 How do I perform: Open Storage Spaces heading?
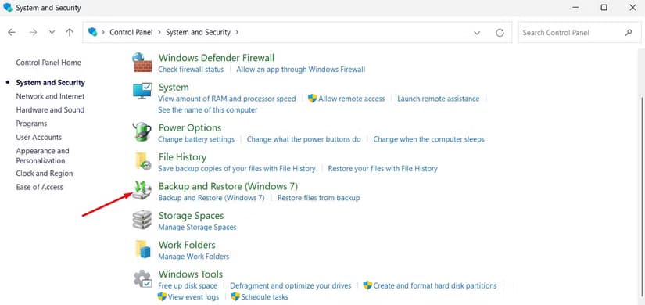tap(192, 216)
